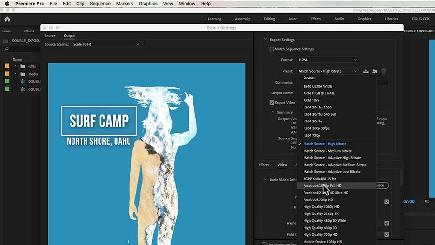Image resolution: width=435 pixels, height=245 pixels.
Task: Switch to the Effects tab in export settings
Action: point(264,165)
